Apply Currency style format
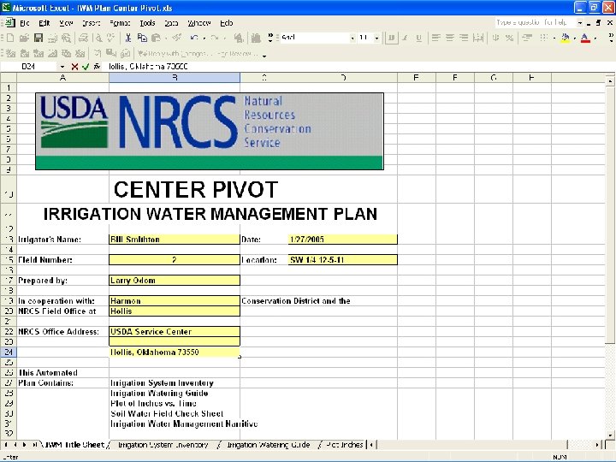 (x=495, y=38)
